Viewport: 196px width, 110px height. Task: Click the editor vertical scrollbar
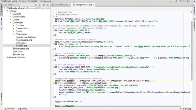click(x=192, y=50)
